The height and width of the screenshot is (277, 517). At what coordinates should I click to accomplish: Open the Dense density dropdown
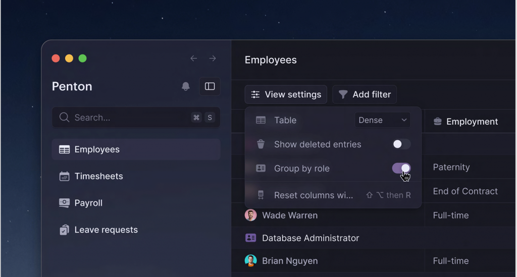click(x=382, y=120)
